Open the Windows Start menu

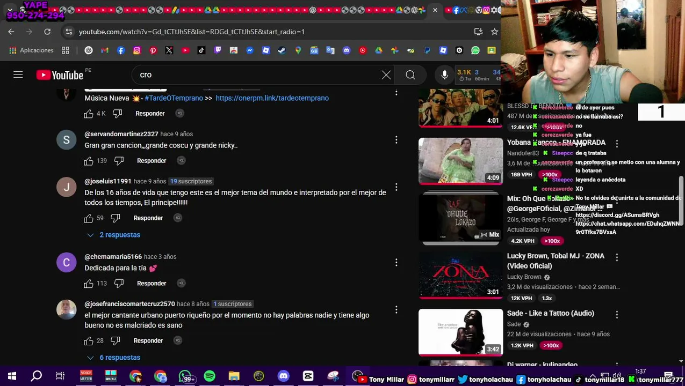[12, 376]
